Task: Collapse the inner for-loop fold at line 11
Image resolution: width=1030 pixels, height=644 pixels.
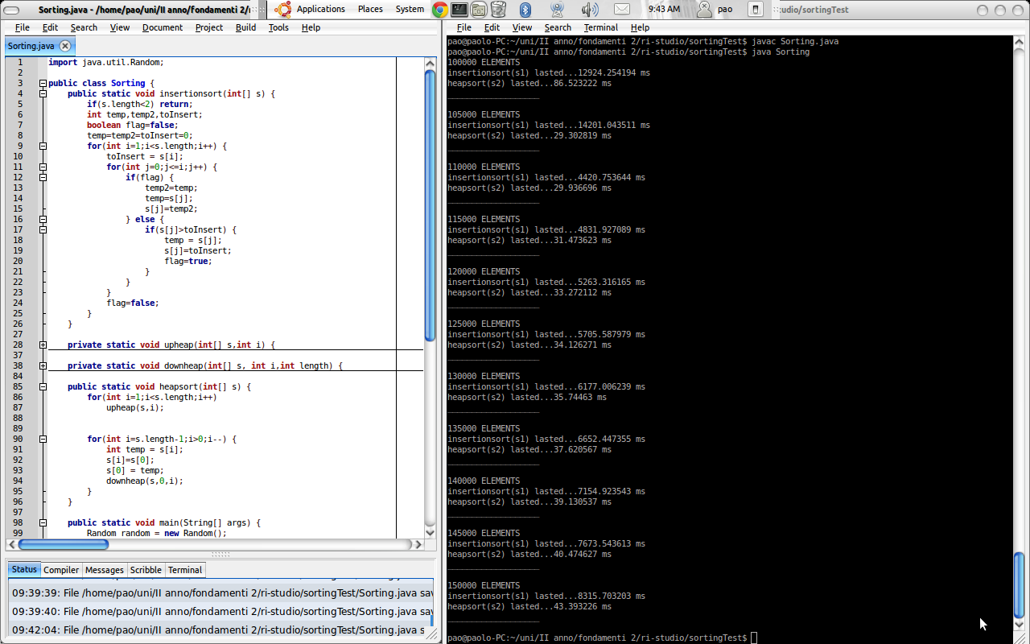Action: pos(43,167)
